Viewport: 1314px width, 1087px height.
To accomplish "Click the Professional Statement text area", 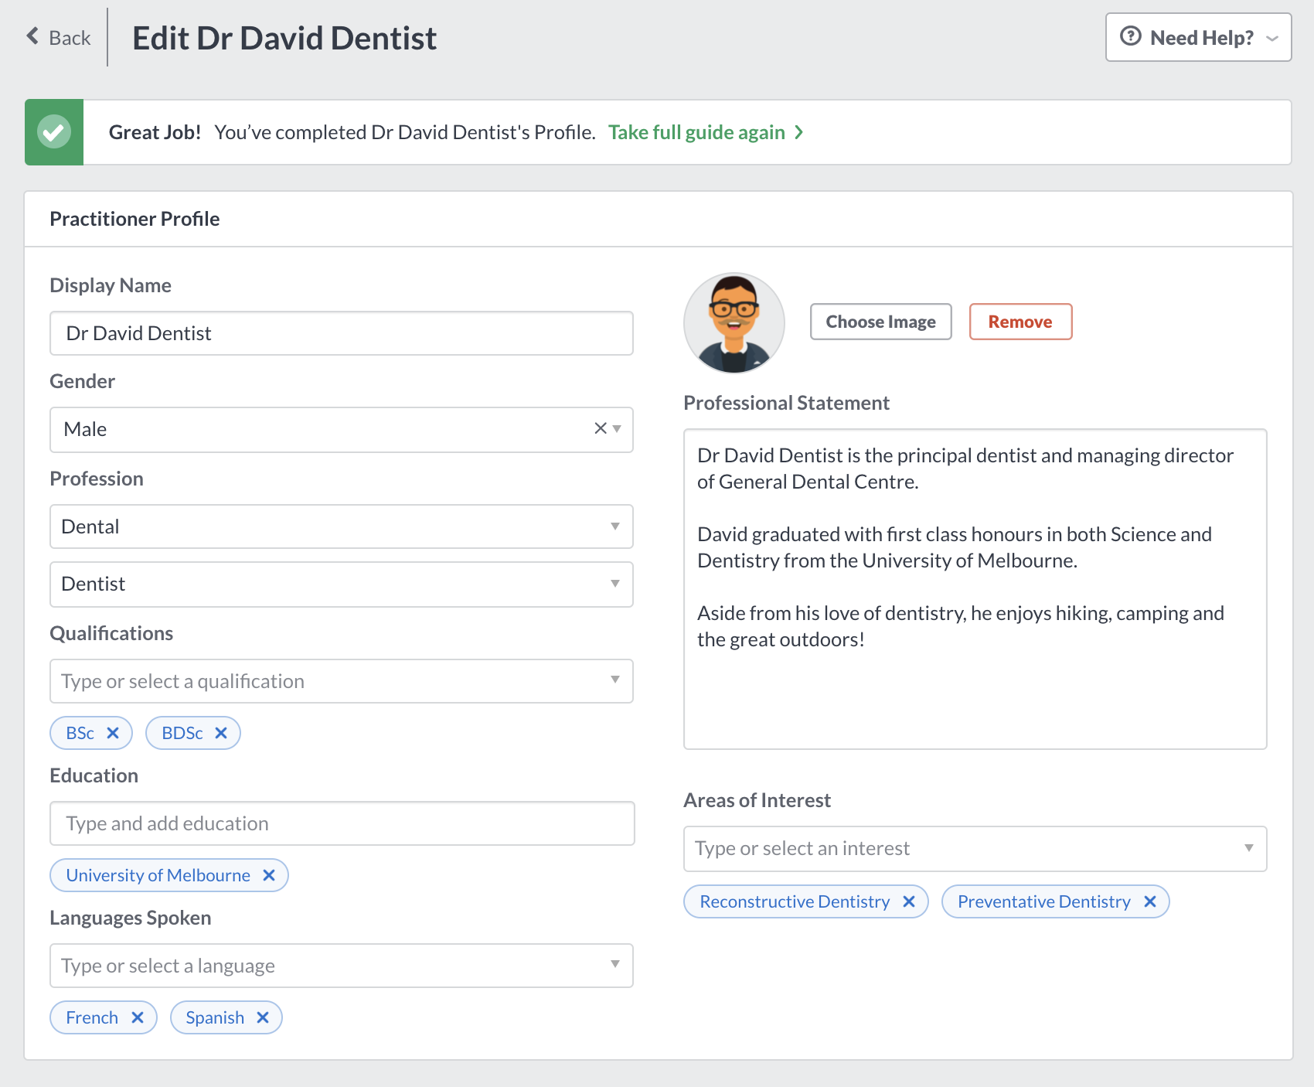I will click(975, 589).
